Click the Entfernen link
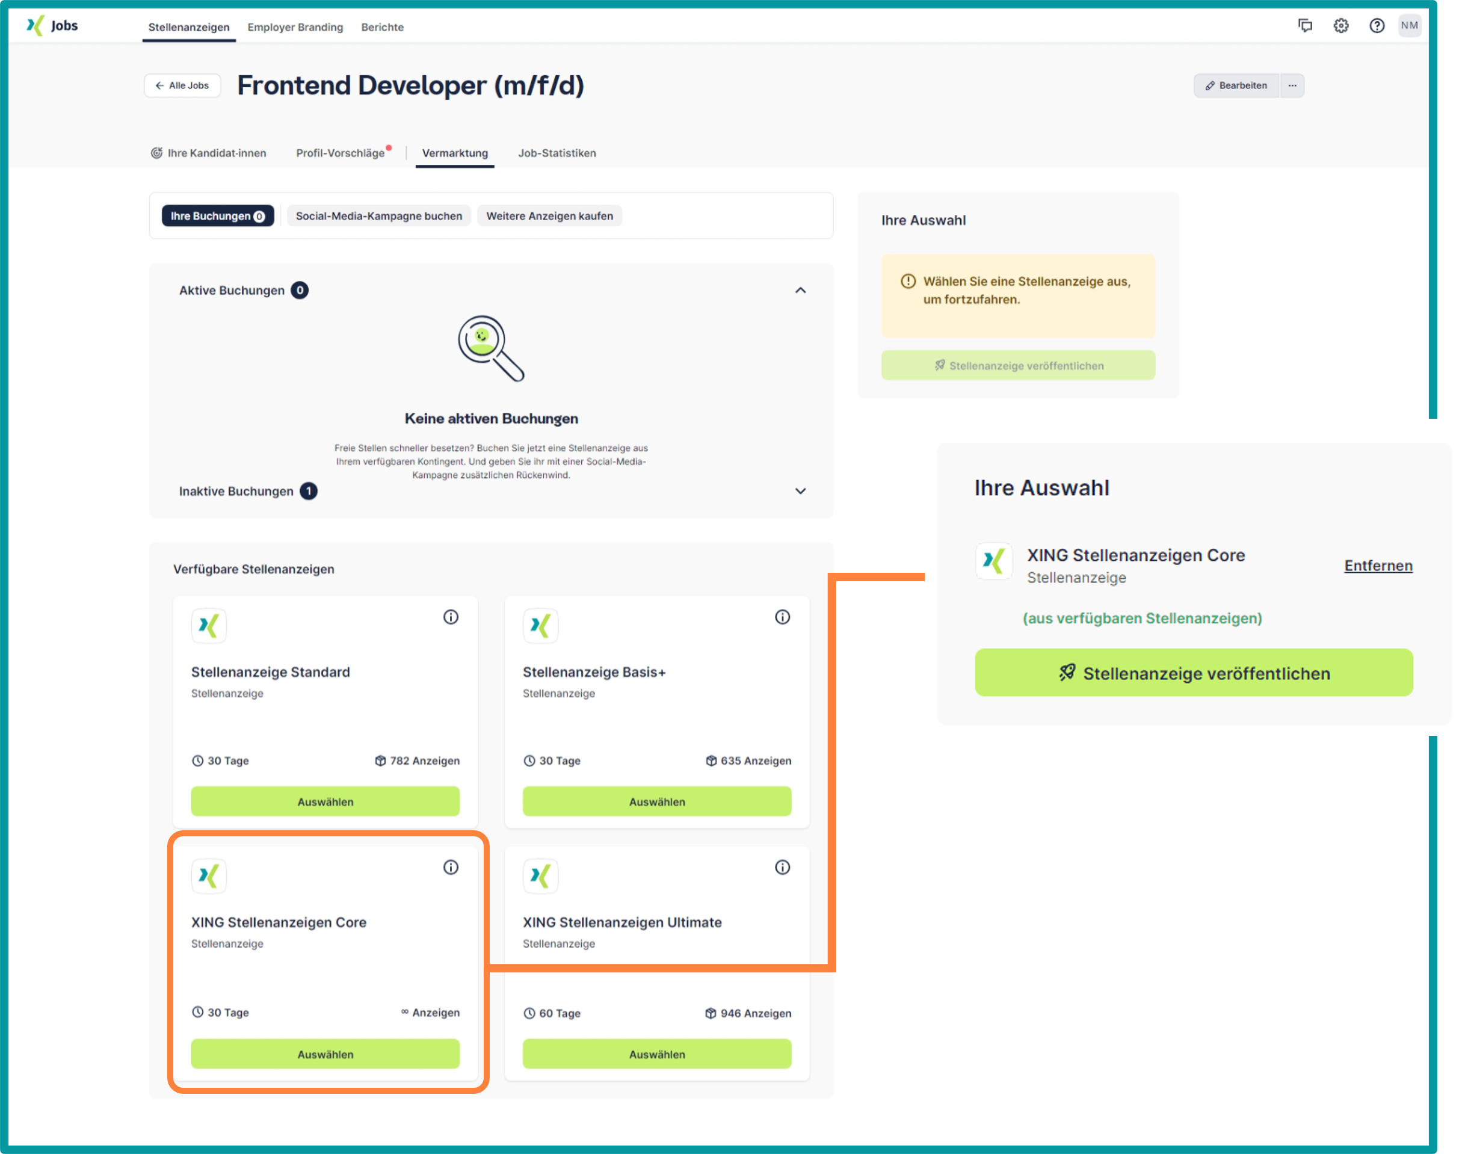1465x1154 pixels. (1378, 566)
